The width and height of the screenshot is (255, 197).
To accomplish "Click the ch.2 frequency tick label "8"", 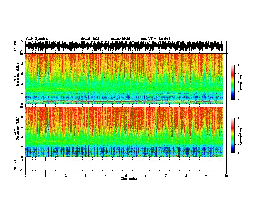I will 23,117.
